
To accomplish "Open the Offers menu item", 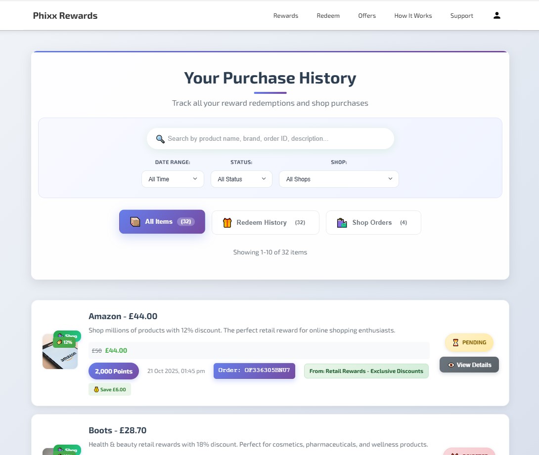I will point(367,15).
